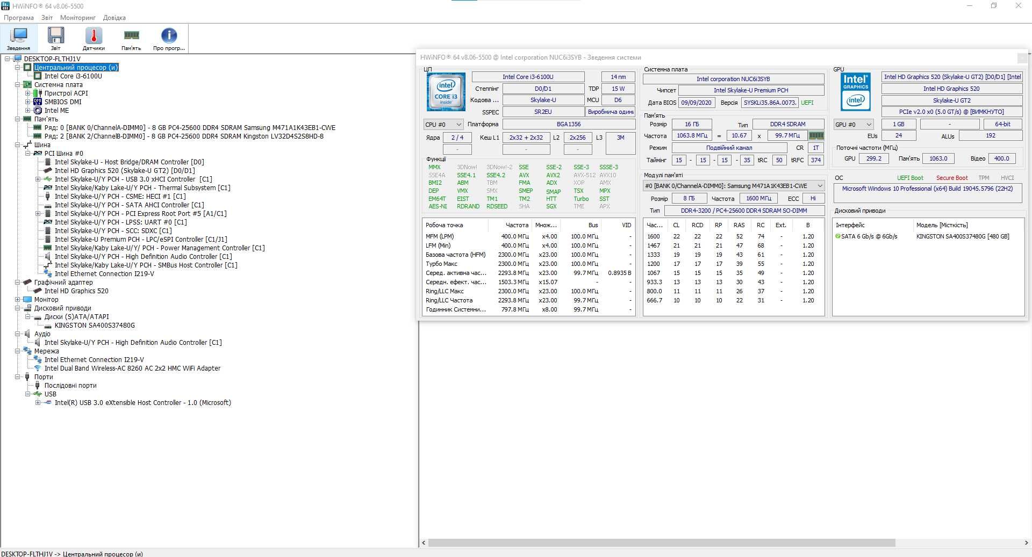The height and width of the screenshot is (557, 1032).
Task: Select Intel Core i3-6100U tree item
Action: pos(73,76)
